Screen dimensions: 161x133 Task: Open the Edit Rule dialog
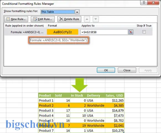coord(43,19)
